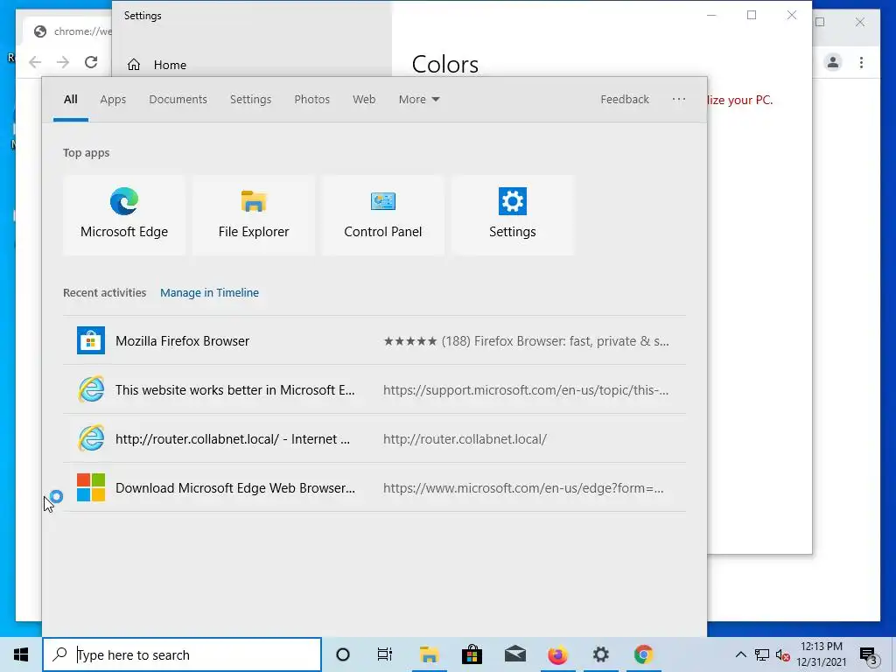Open Chrome profile avatar
896x672 pixels.
833,62
